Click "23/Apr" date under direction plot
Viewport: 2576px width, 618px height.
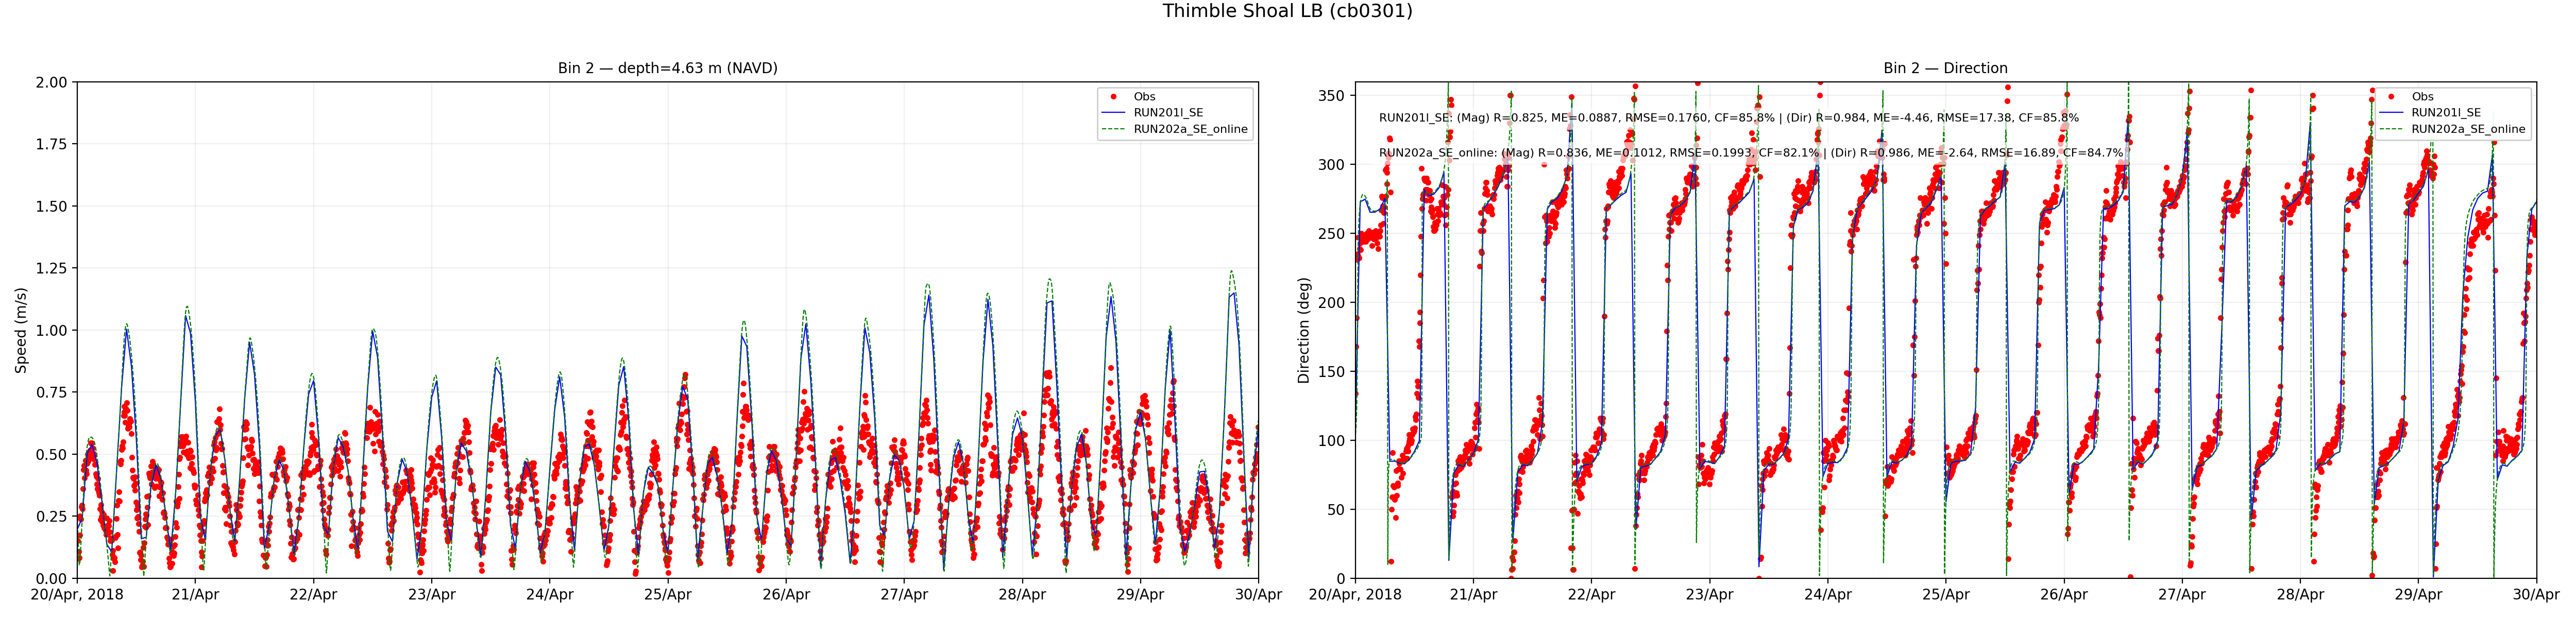[1709, 595]
